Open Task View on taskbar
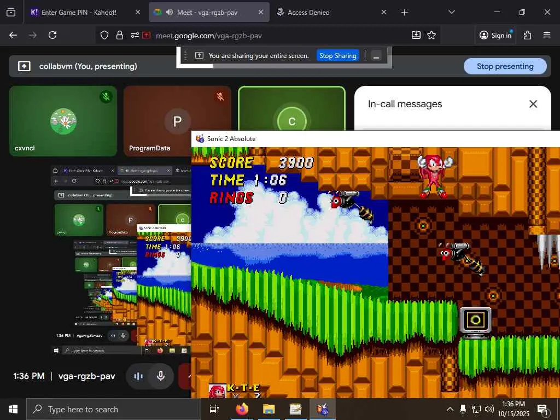The height and width of the screenshot is (420, 560). 214,409
